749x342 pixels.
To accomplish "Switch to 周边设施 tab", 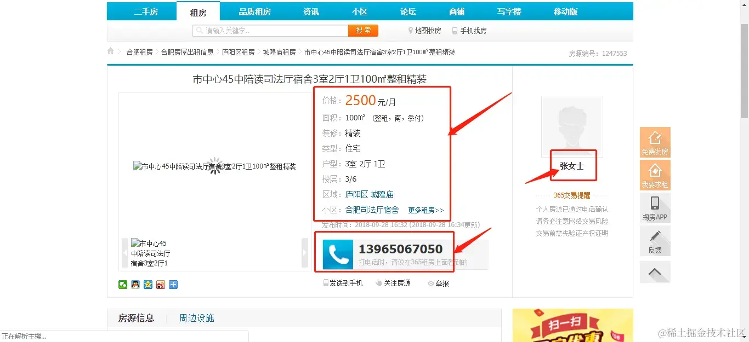I will (x=196, y=318).
